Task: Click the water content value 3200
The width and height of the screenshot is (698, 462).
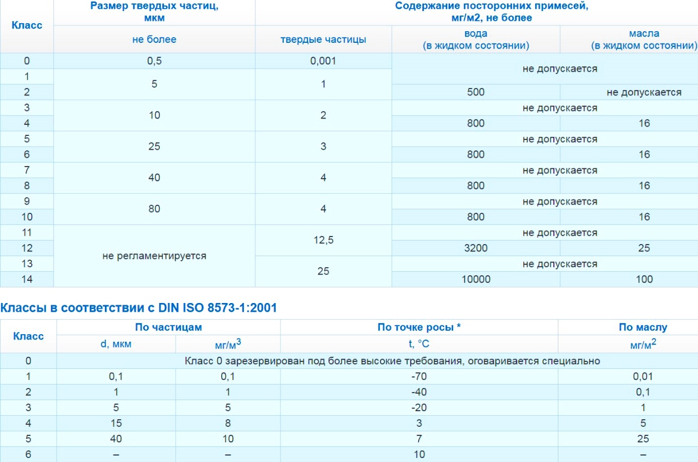Action: (x=476, y=248)
